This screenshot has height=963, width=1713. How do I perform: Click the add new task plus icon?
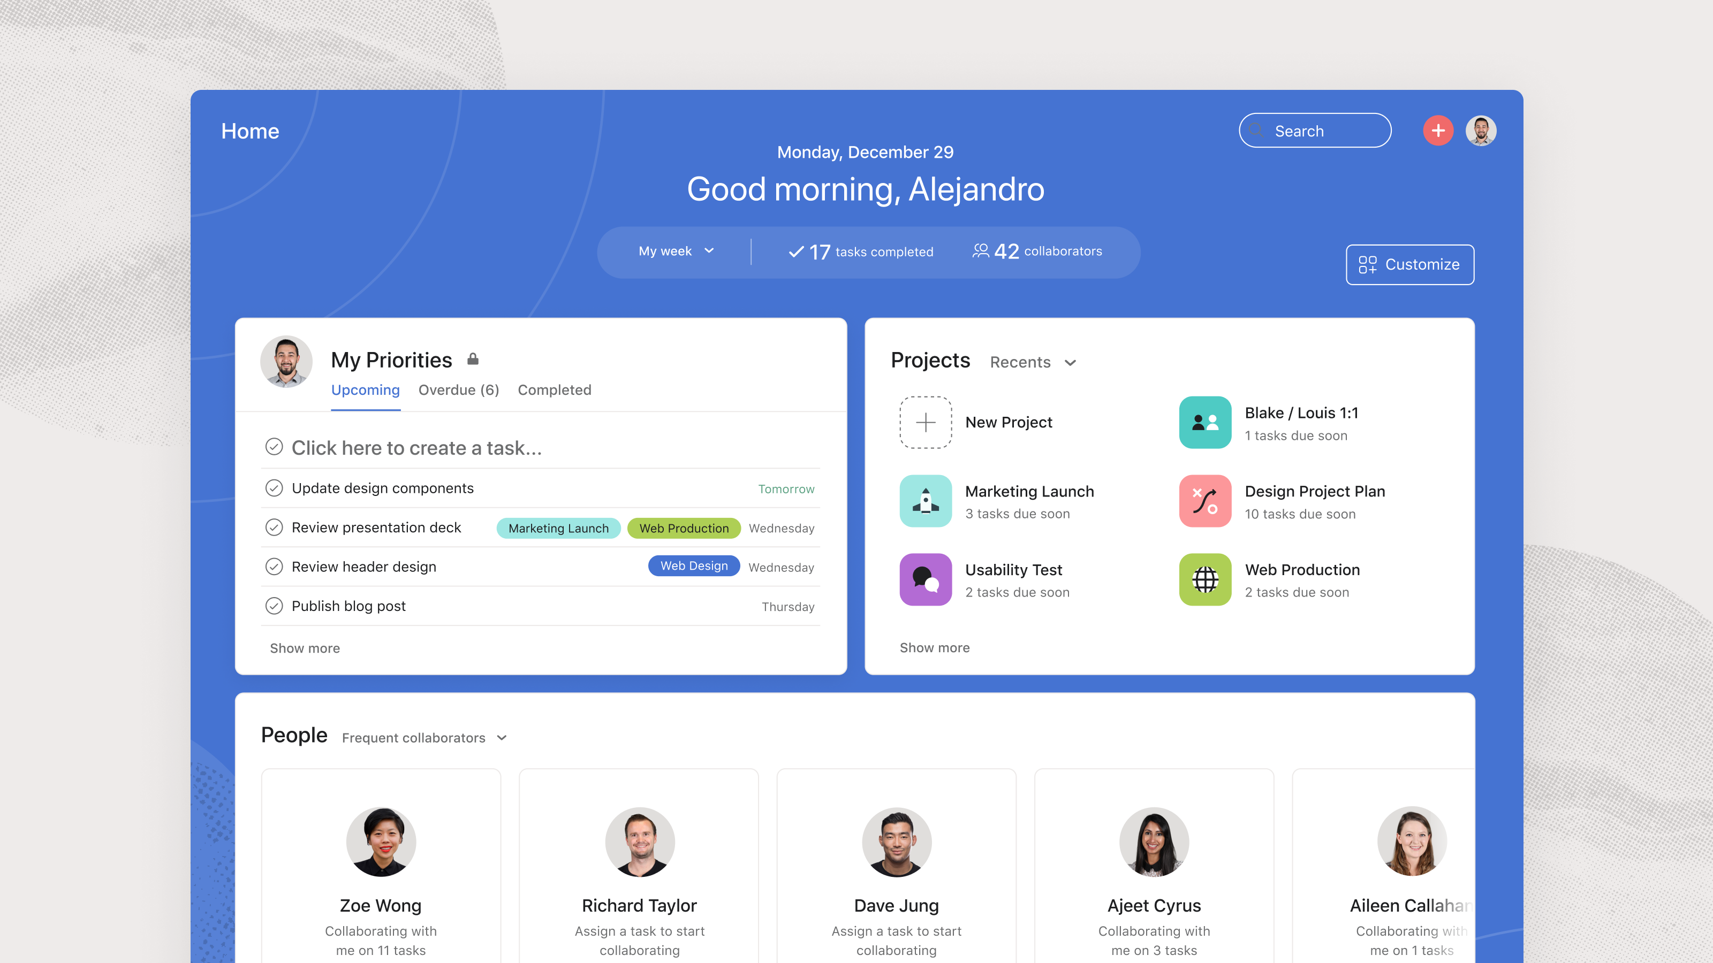click(x=1439, y=131)
